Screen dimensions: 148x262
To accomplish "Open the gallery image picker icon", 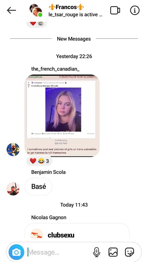I will coord(113,252).
